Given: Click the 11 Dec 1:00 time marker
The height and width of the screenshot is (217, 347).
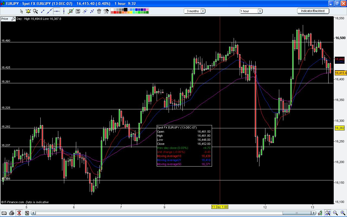Looking at the screenshot, I should click(220, 207).
